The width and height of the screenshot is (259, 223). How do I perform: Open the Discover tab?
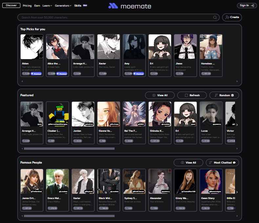coord(11,5)
